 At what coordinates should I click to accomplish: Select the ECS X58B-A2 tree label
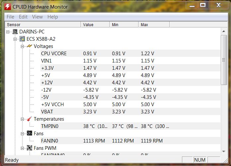coord(41,39)
